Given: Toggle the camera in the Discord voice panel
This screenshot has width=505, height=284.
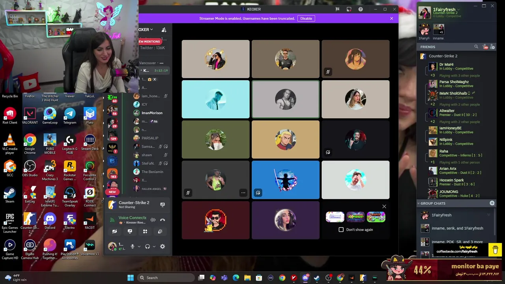Looking at the screenshot, I should pos(114,232).
